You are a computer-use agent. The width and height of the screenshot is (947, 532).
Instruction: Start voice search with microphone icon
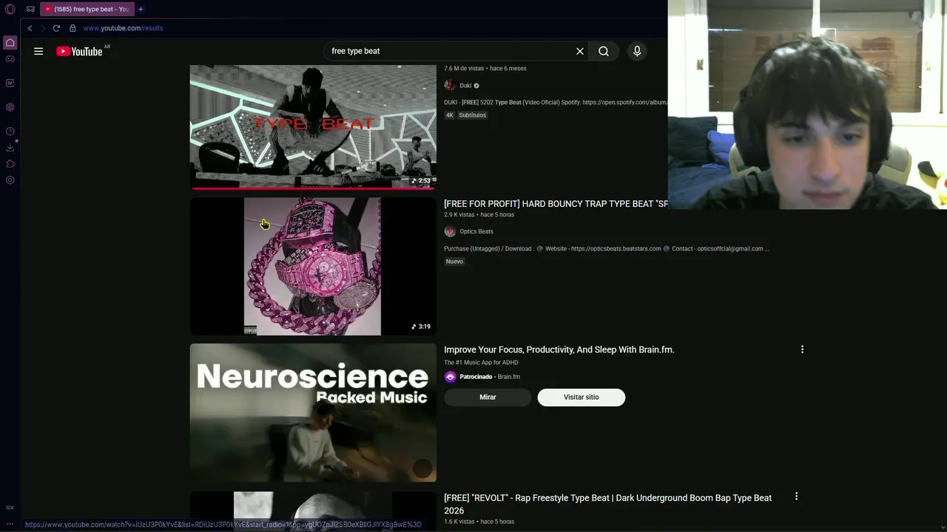(637, 51)
